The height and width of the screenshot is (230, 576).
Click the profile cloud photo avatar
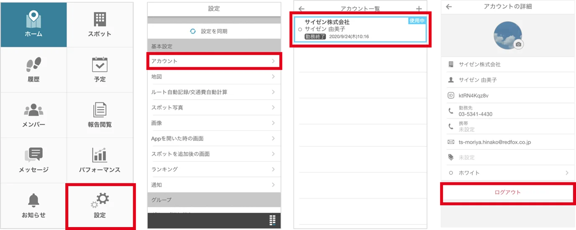pos(508,35)
